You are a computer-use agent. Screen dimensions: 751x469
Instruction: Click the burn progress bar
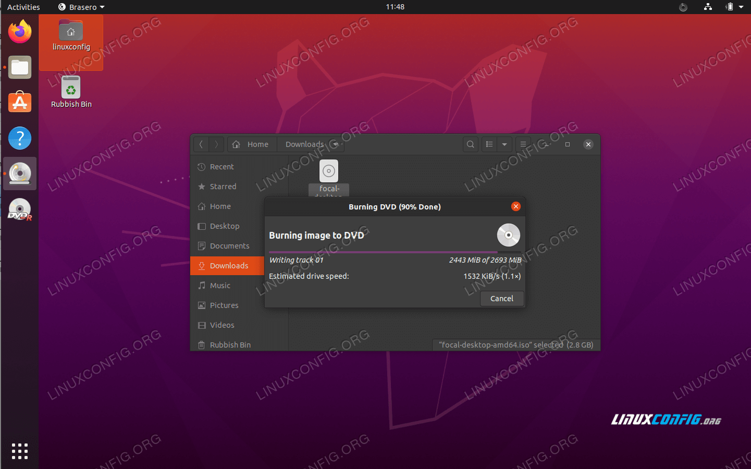click(x=395, y=252)
